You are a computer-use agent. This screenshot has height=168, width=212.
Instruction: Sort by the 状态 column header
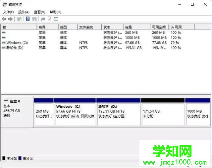(113, 27)
